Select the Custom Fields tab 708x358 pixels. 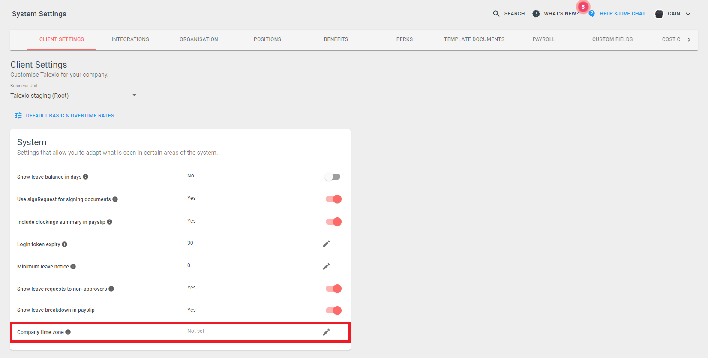click(x=612, y=39)
